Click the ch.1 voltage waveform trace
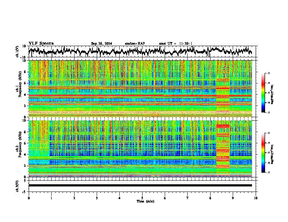Image resolution: width=288 pixels, height=222 pixels. [x=140, y=51]
